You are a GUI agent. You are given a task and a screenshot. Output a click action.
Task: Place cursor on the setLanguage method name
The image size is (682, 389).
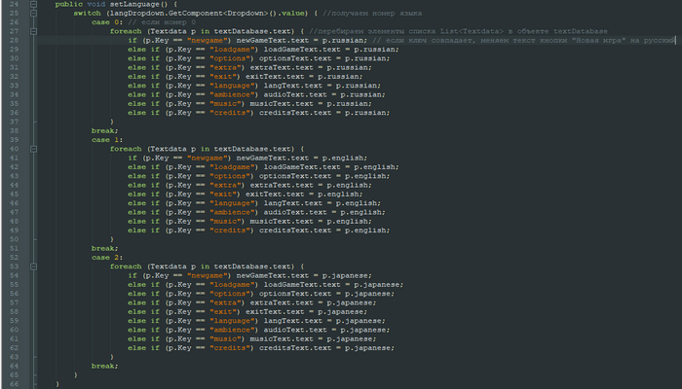click(x=134, y=4)
